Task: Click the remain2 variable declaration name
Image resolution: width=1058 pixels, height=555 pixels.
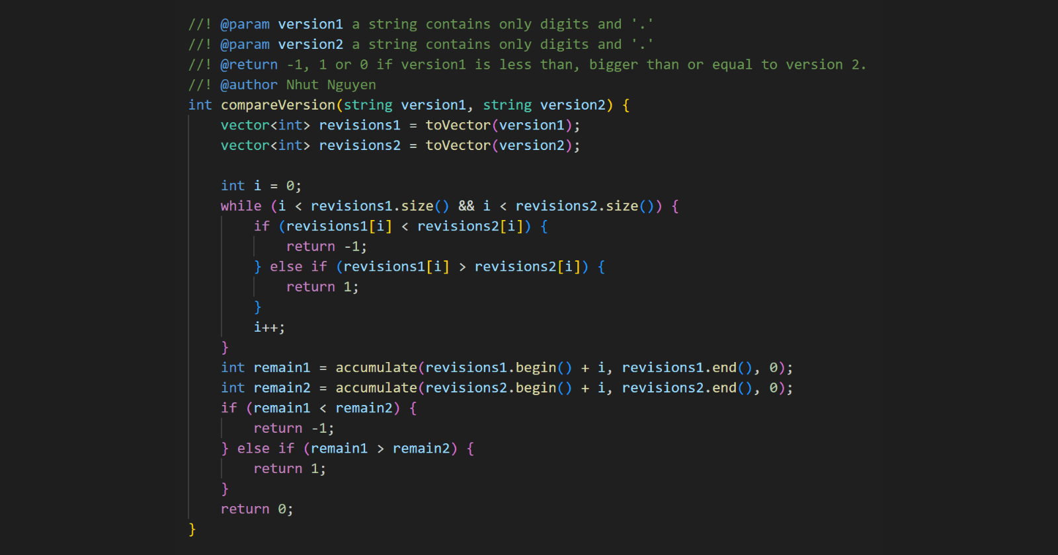Action: pyautogui.click(x=282, y=388)
